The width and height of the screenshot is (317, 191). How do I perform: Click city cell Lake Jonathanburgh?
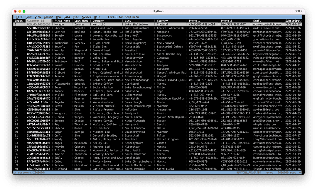click(139, 87)
